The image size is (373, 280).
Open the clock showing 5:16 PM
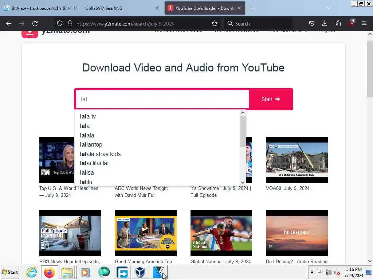click(354, 272)
